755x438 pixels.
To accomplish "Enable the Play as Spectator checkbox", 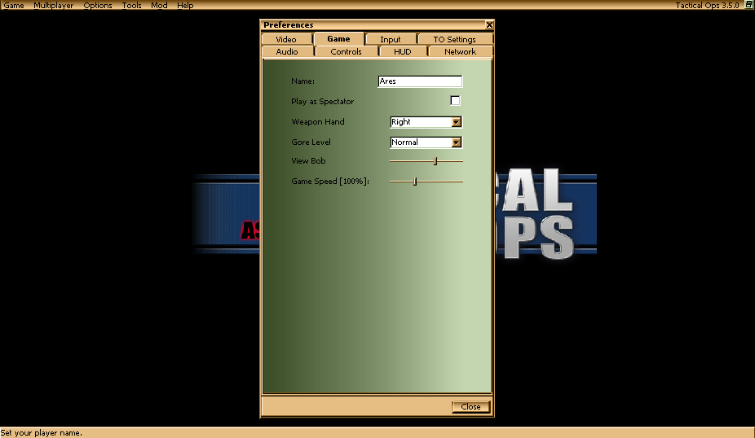I will point(455,101).
